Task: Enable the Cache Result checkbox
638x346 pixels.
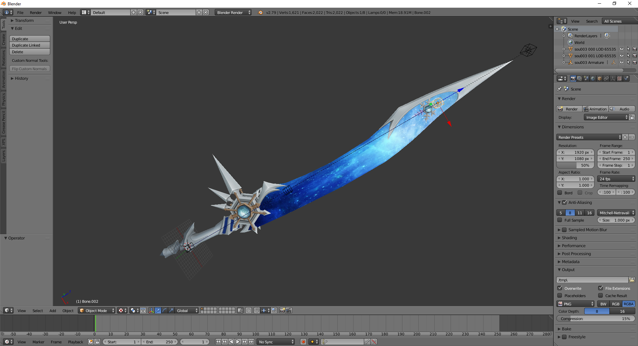Action: tap(600, 295)
